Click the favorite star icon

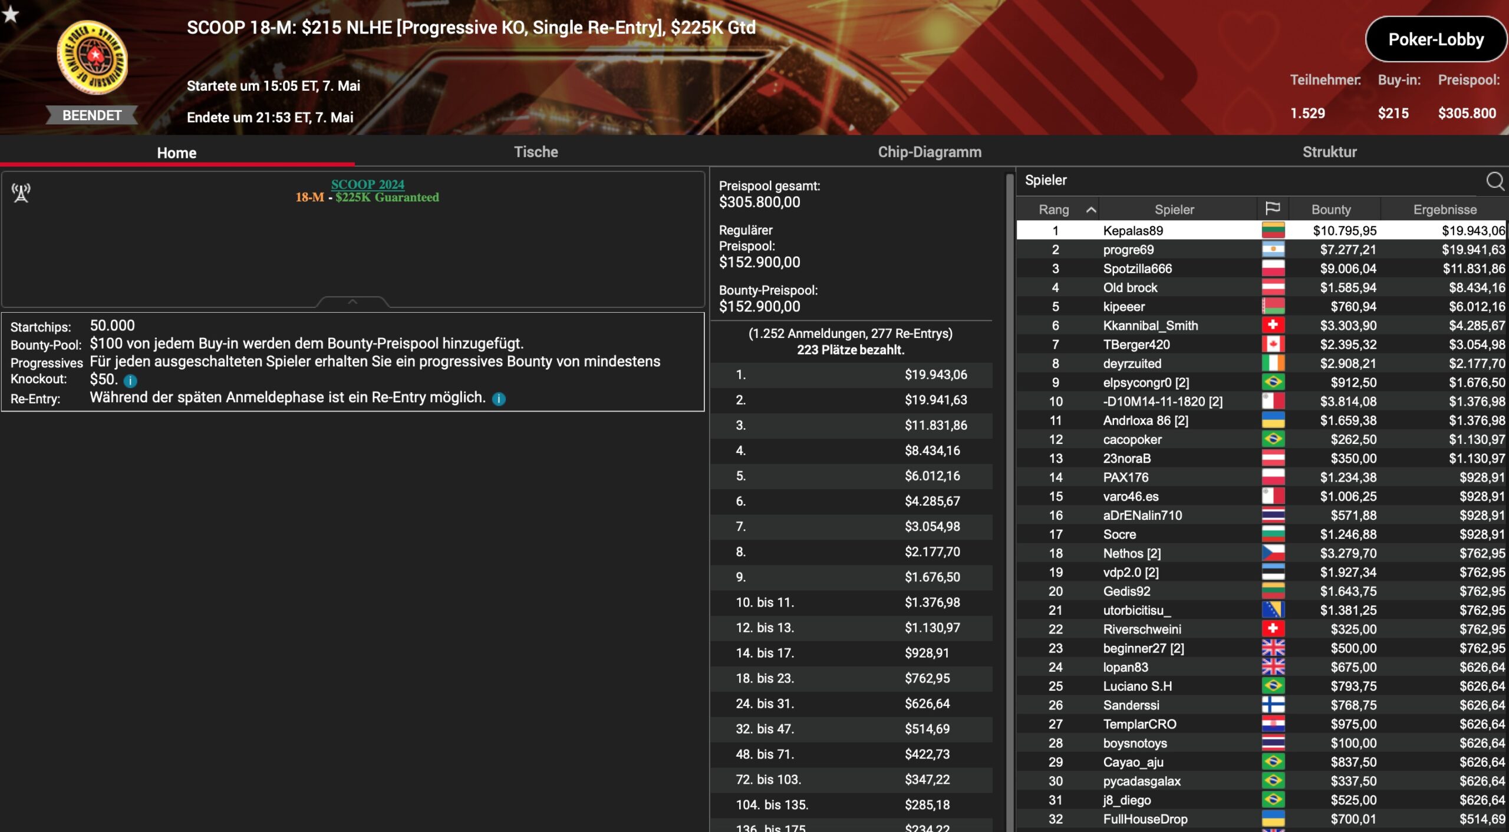[x=10, y=14]
